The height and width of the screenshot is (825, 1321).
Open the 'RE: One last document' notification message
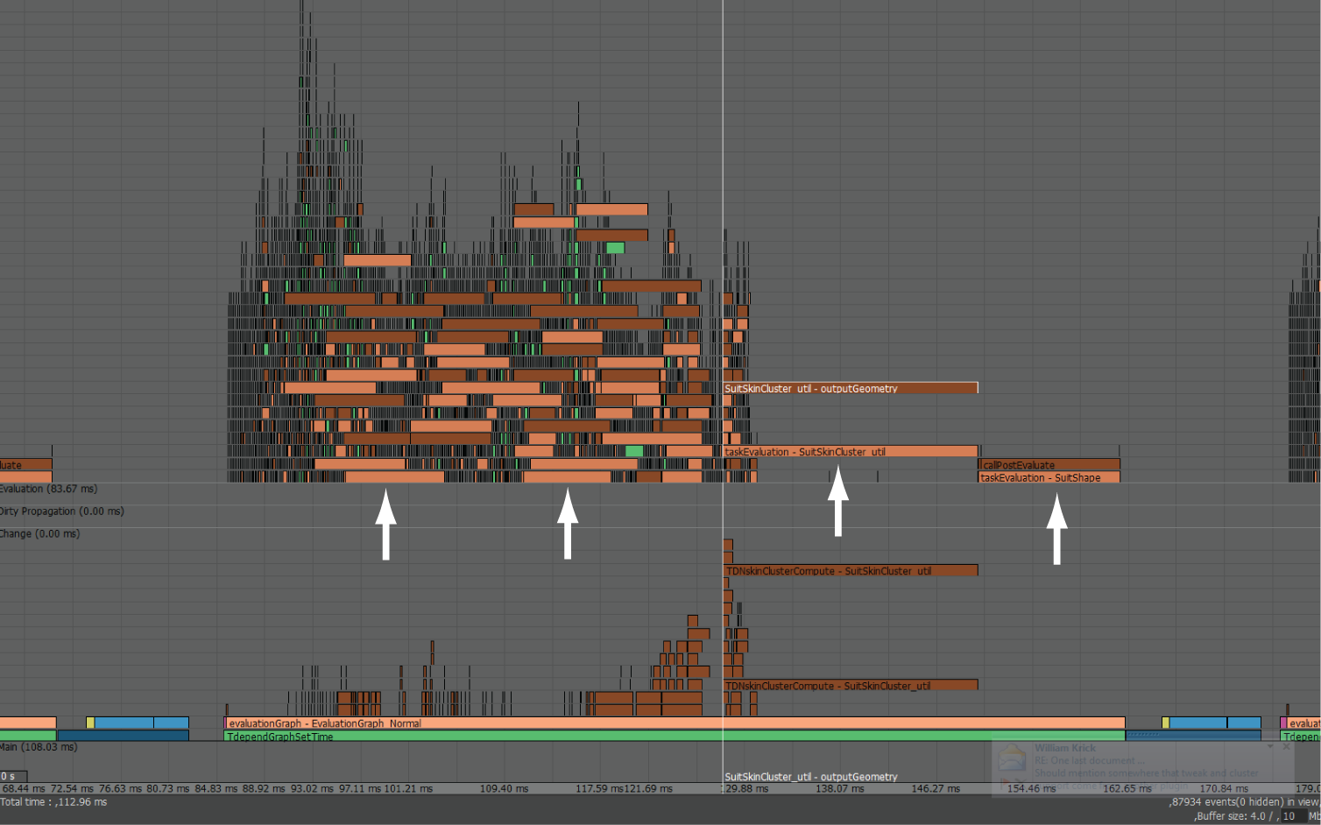(1089, 760)
